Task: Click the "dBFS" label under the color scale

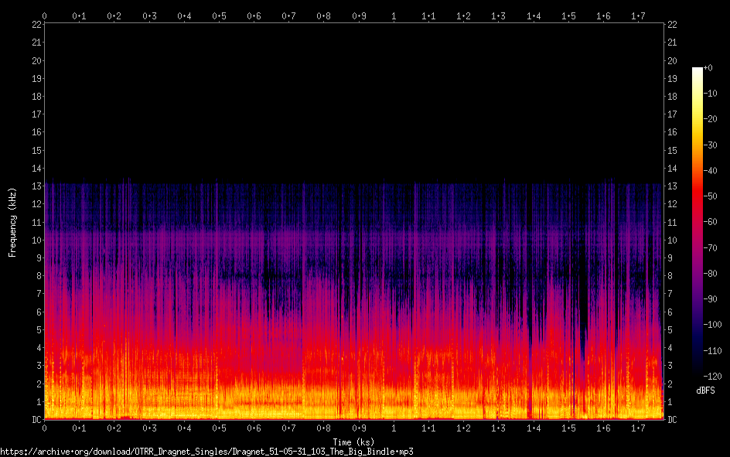Action: click(x=705, y=390)
